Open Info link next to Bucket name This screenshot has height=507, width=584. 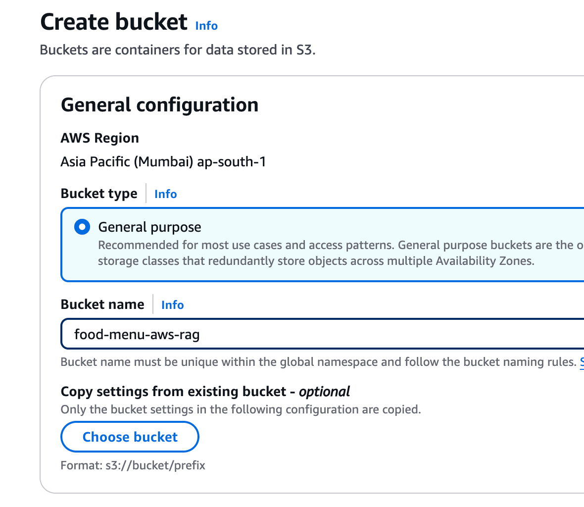click(x=172, y=305)
